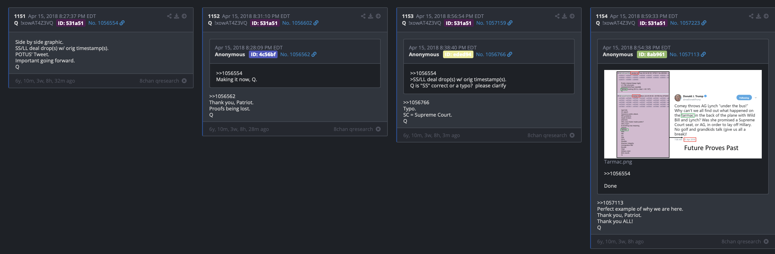Click X icon next to 8chan qresearch in post 1153
This screenshot has width=775, height=254.
pyautogui.click(x=572, y=135)
